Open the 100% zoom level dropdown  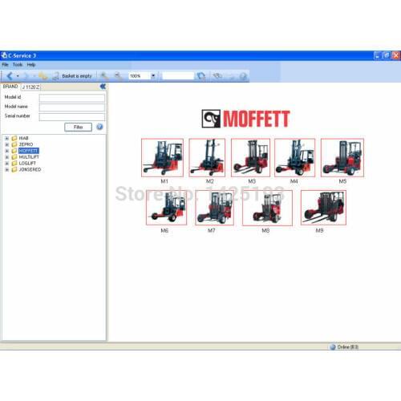click(153, 75)
